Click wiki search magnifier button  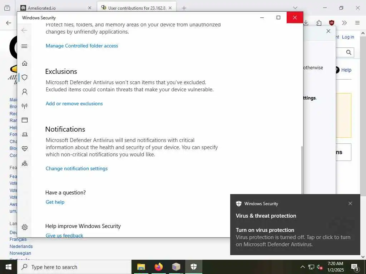pos(349,52)
